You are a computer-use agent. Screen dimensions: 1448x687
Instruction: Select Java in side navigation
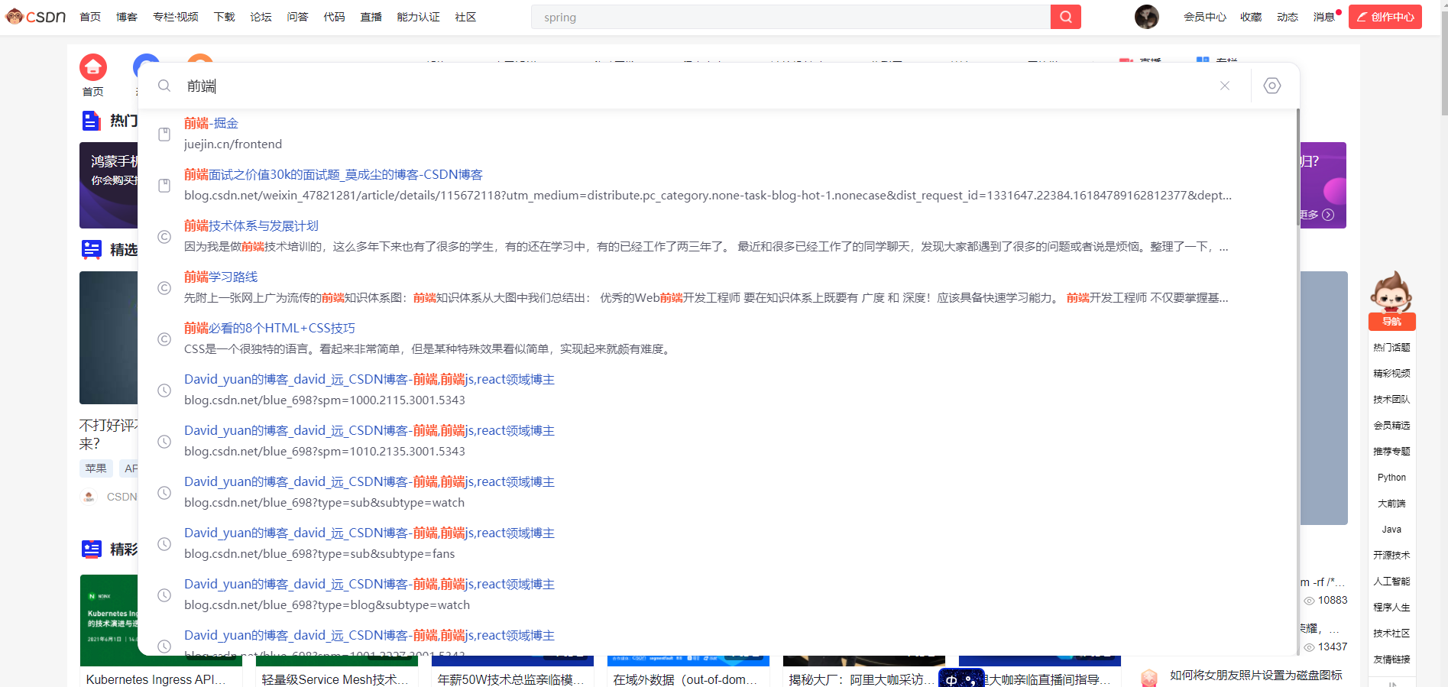(x=1391, y=530)
